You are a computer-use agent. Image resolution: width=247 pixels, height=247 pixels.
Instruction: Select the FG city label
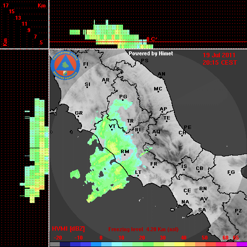pos(231,172)
